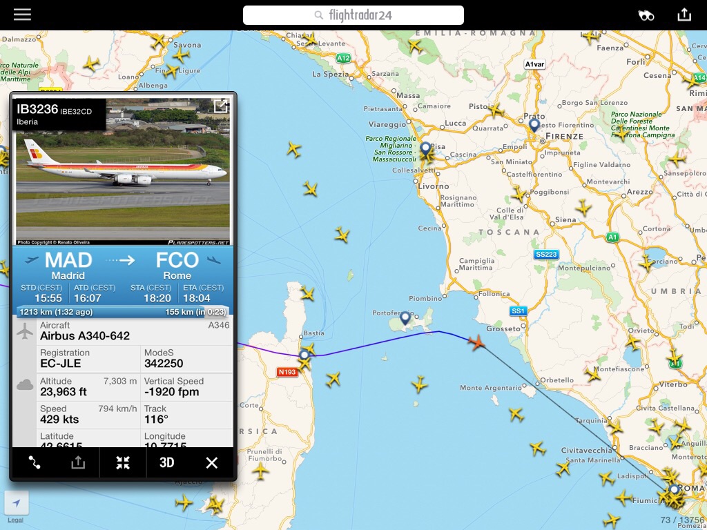Share flight IB3236 from panel toolbar
Image resolution: width=707 pixels, height=530 pixels.
click(x=78, y=462)
